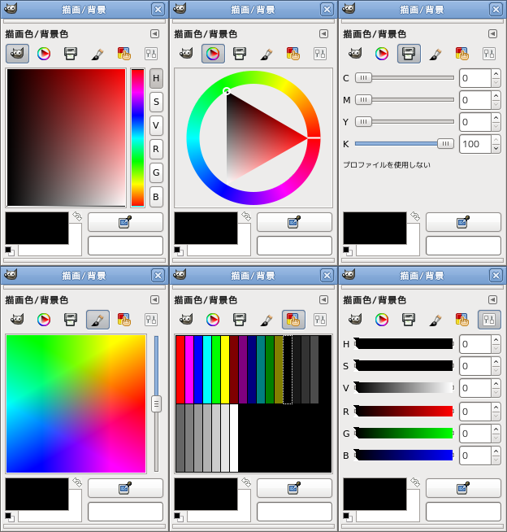Image resolution: width=507 pixels, height=532 pixels.
Task: Select the G green channel radio button
Action: pyautogui.click(x=156, y=172)
